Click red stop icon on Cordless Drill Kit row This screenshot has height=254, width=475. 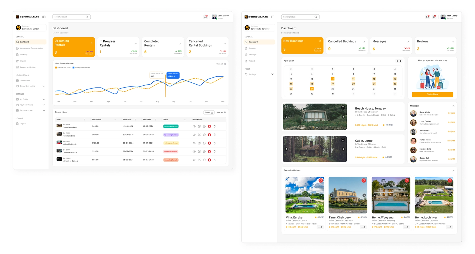click(x=209, y=151)
